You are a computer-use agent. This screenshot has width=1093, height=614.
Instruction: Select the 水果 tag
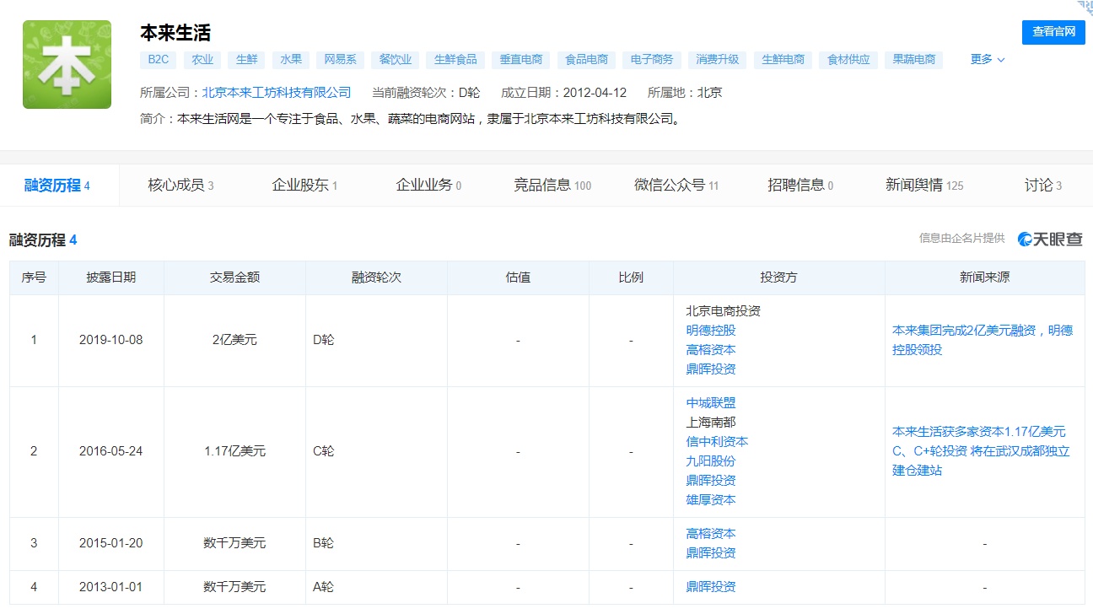291,60
